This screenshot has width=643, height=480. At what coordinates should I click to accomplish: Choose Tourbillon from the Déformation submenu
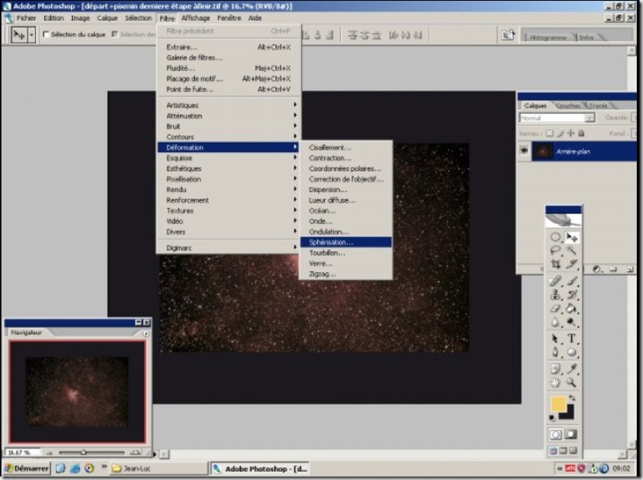pos(346,253)
